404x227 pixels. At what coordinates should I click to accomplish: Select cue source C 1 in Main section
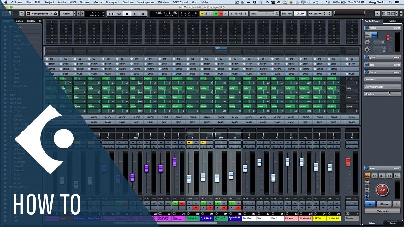(375, 176)
